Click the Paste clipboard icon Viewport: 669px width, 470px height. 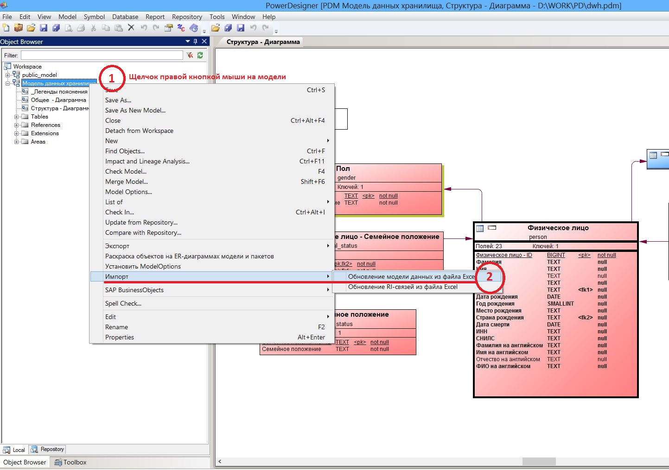tap(119, 28)
